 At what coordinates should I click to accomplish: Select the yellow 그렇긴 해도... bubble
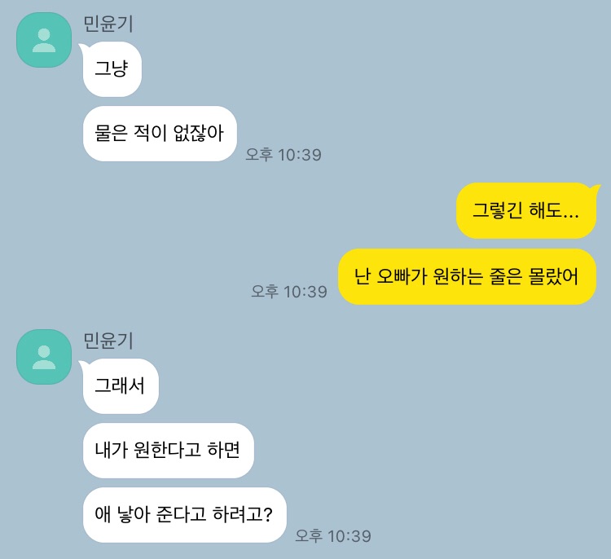[526, 210]
